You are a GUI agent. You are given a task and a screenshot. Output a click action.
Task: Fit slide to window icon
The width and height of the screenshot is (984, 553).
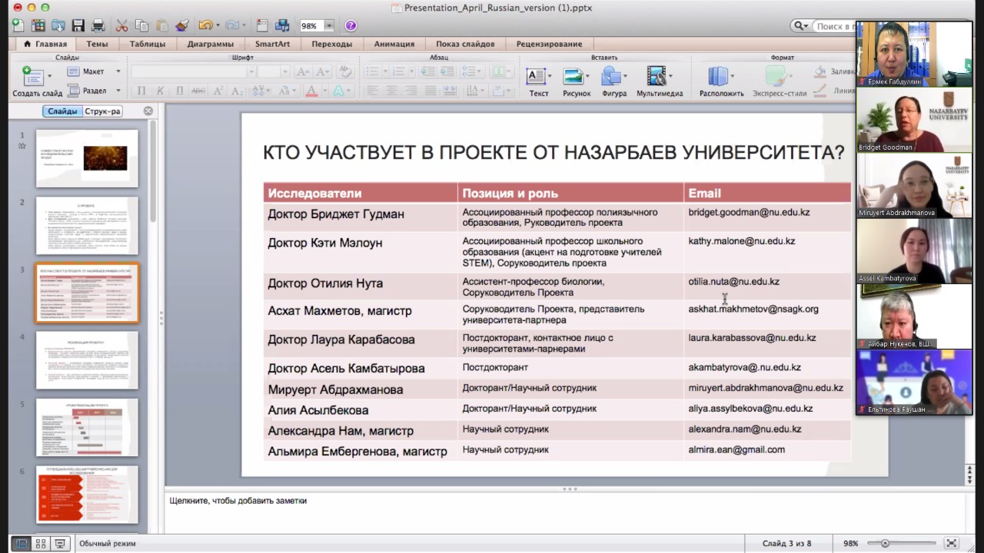point(951,544)
